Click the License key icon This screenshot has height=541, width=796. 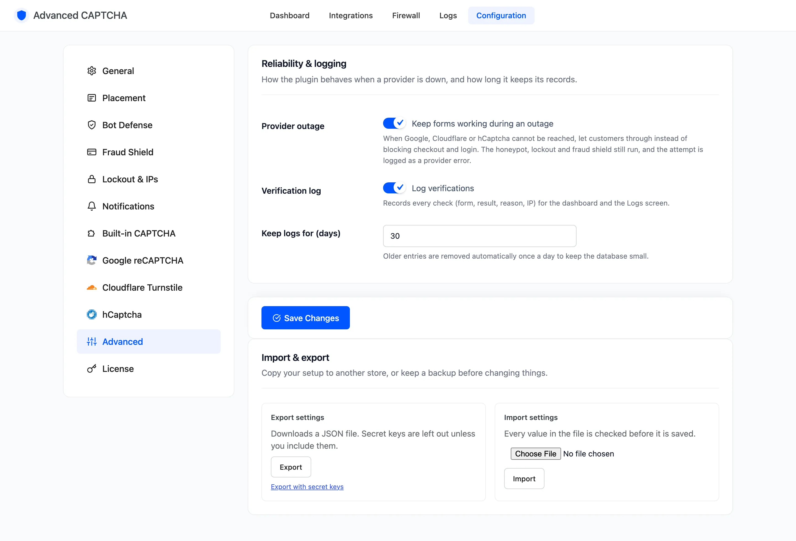click(x=91, y=368)
